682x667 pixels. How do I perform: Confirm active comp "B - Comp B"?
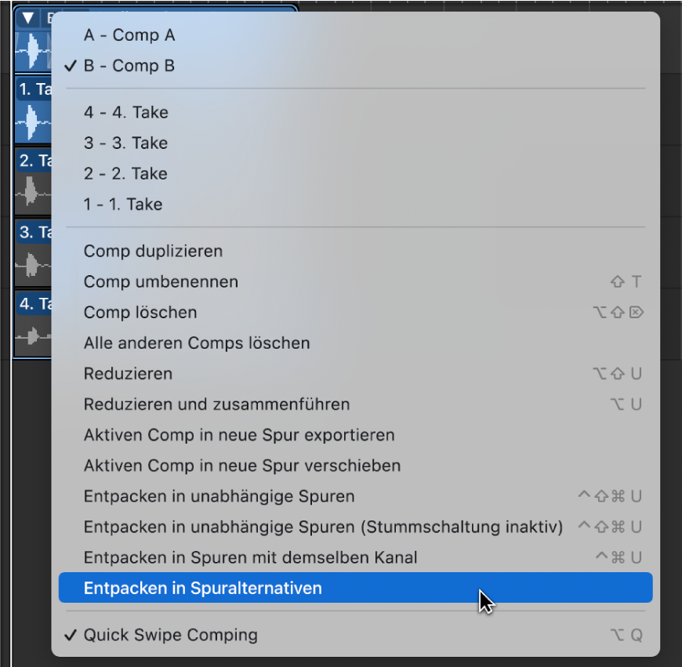[x=130, y=66]
